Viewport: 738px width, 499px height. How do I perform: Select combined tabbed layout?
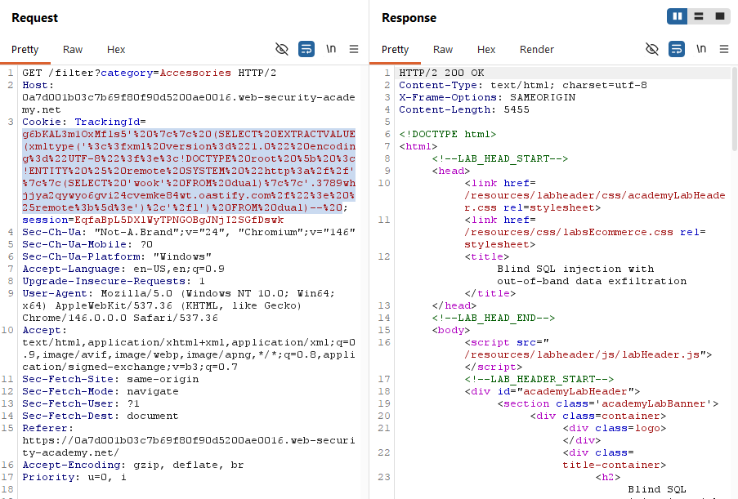720,16
